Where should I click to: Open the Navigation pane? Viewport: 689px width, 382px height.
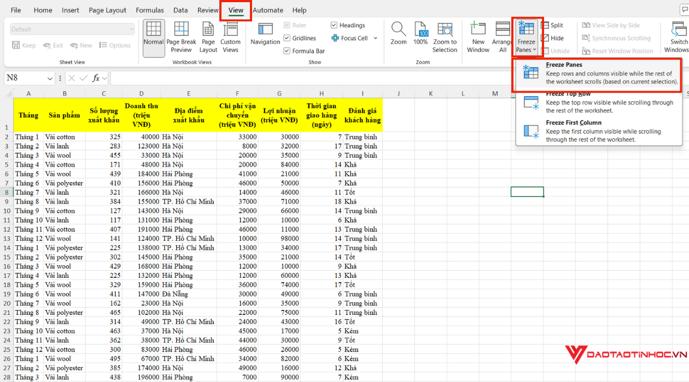(x=265, y=34)
